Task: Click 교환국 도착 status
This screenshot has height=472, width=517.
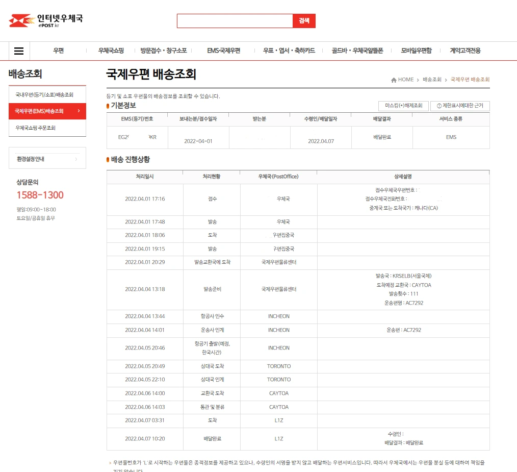Action: coord(212,393)
